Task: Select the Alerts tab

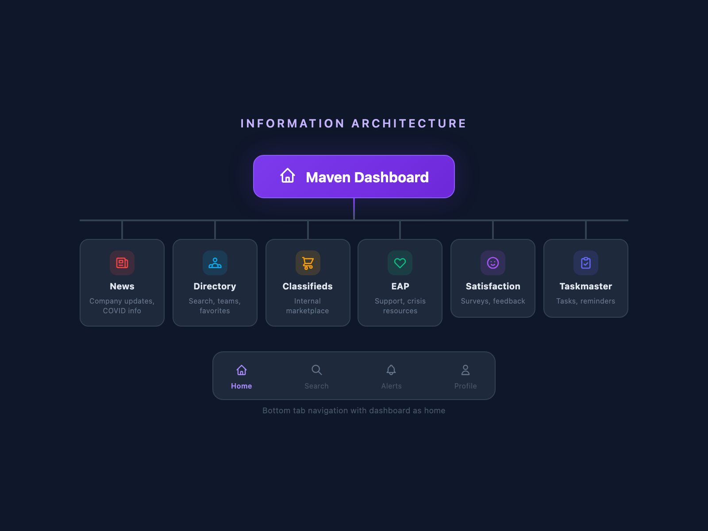Action: tap(391, 376)
